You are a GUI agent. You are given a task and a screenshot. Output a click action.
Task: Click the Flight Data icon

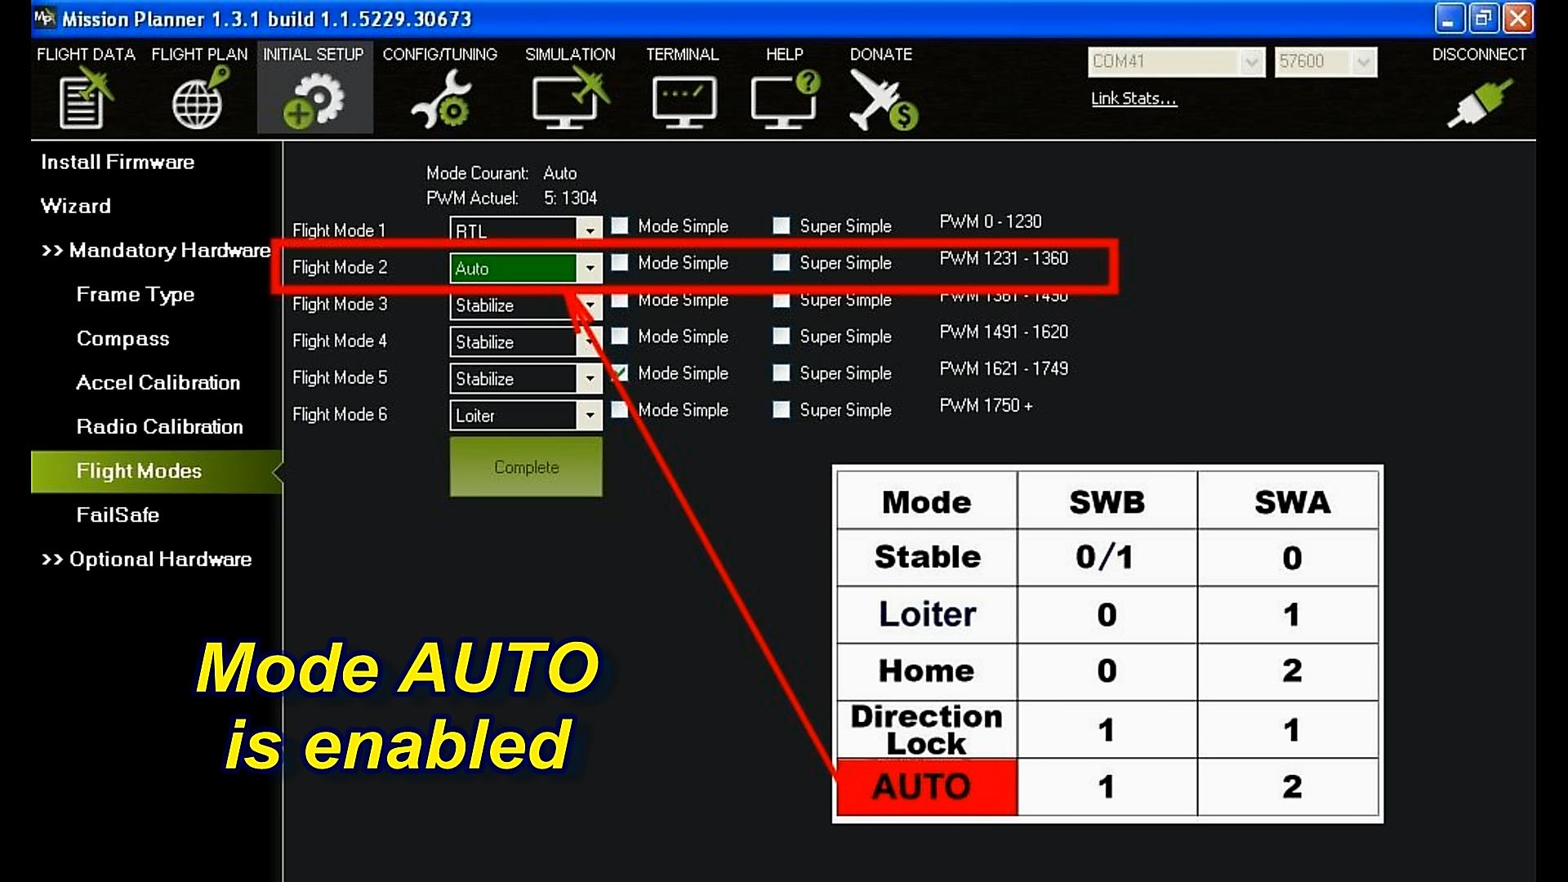click(86, 99)
